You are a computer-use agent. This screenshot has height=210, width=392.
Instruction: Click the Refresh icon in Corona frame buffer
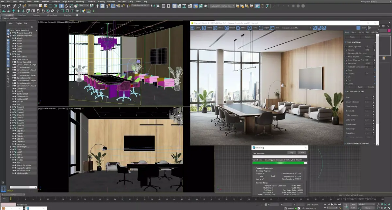pos(227,28)
